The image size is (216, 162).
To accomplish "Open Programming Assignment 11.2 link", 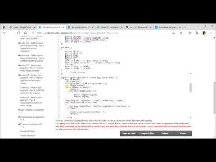I will (31, 126).
